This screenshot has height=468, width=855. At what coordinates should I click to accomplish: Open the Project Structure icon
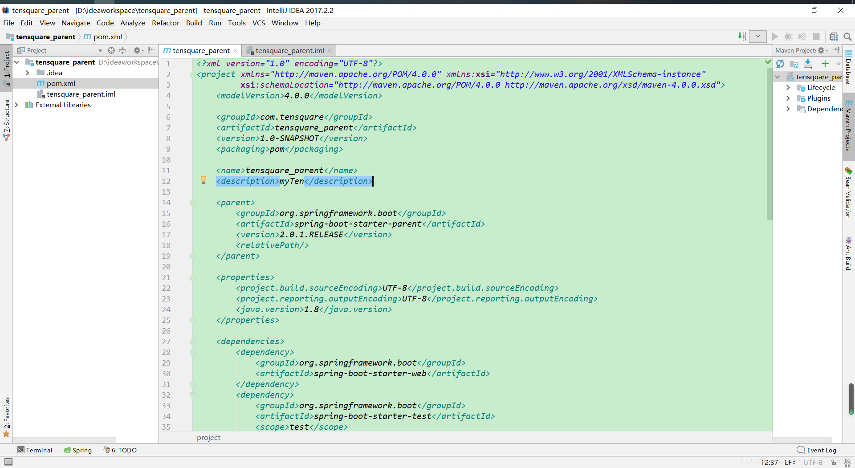834,37
